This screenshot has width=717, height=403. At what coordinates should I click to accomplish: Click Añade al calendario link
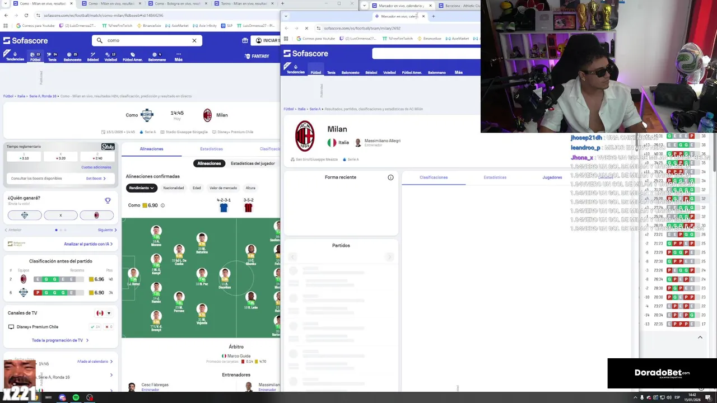tap(95, 362)
